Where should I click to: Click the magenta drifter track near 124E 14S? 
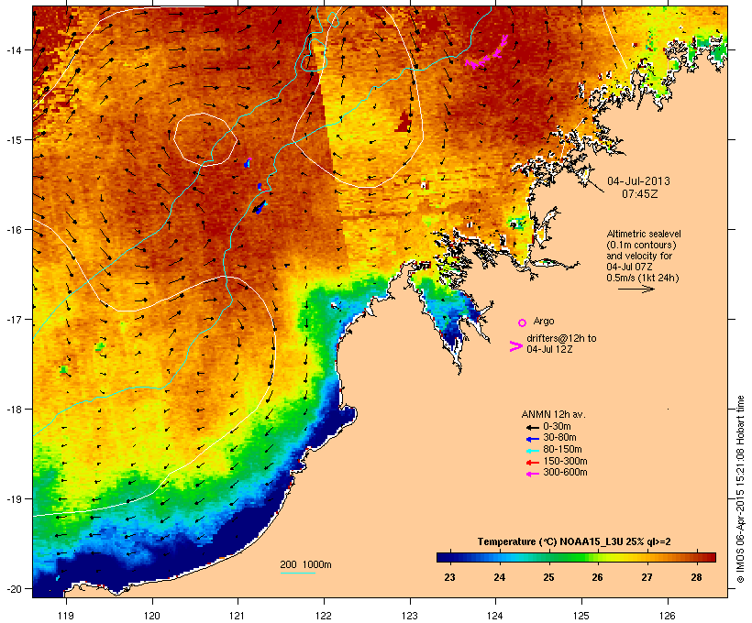(487, 53)
